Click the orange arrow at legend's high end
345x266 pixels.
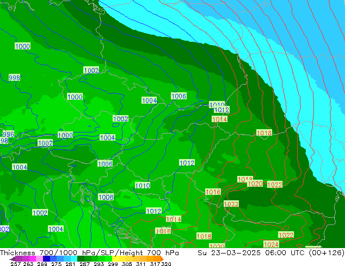[162, 259]
